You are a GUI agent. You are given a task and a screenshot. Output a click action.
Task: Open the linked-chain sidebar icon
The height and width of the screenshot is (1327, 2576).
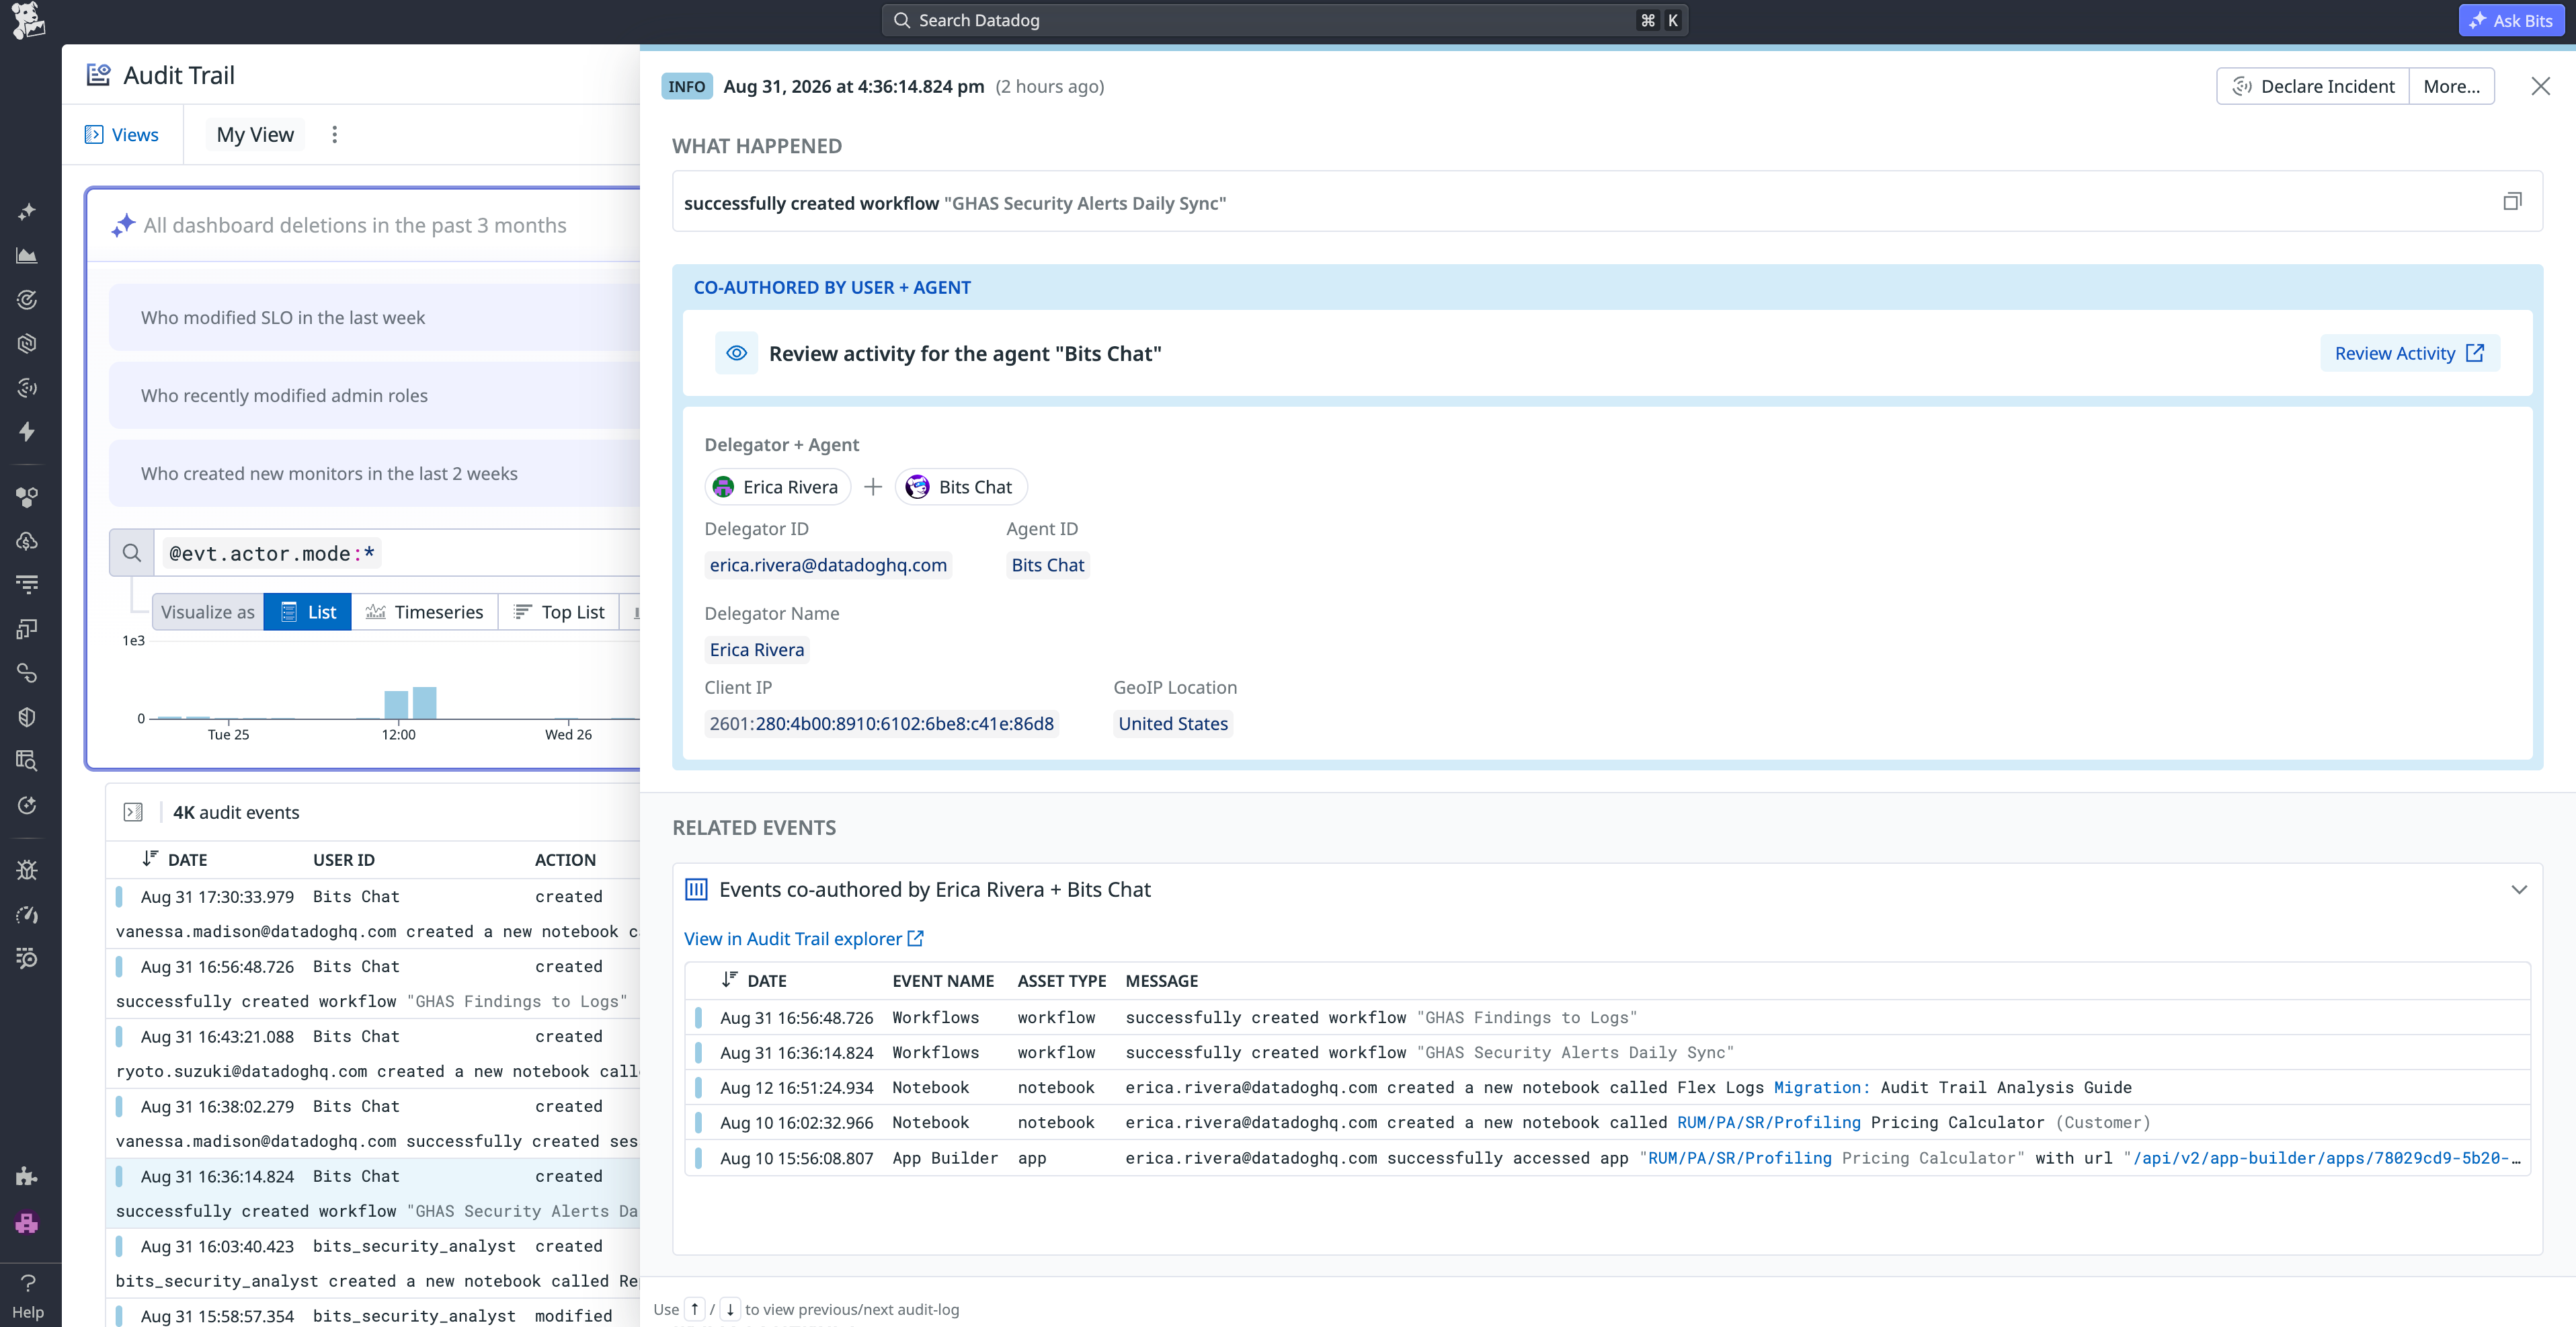coord(27,673)
